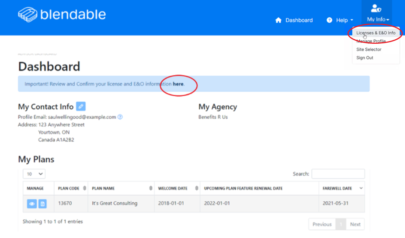Click inside the Search input field
The image size is (405, 238).
click(x=338, y=173)
